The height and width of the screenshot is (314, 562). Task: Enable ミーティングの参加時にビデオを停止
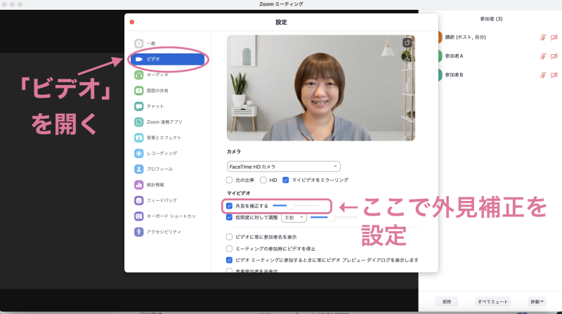[x=230, y=249]
